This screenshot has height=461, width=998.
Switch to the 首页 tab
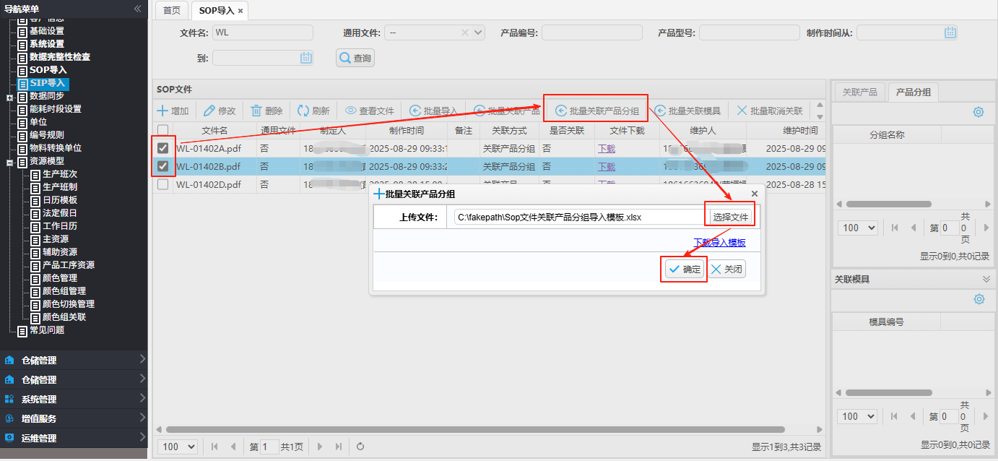click(171, 11)
